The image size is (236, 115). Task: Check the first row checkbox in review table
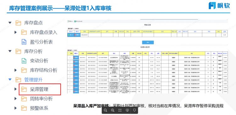[x=70, y=58]
